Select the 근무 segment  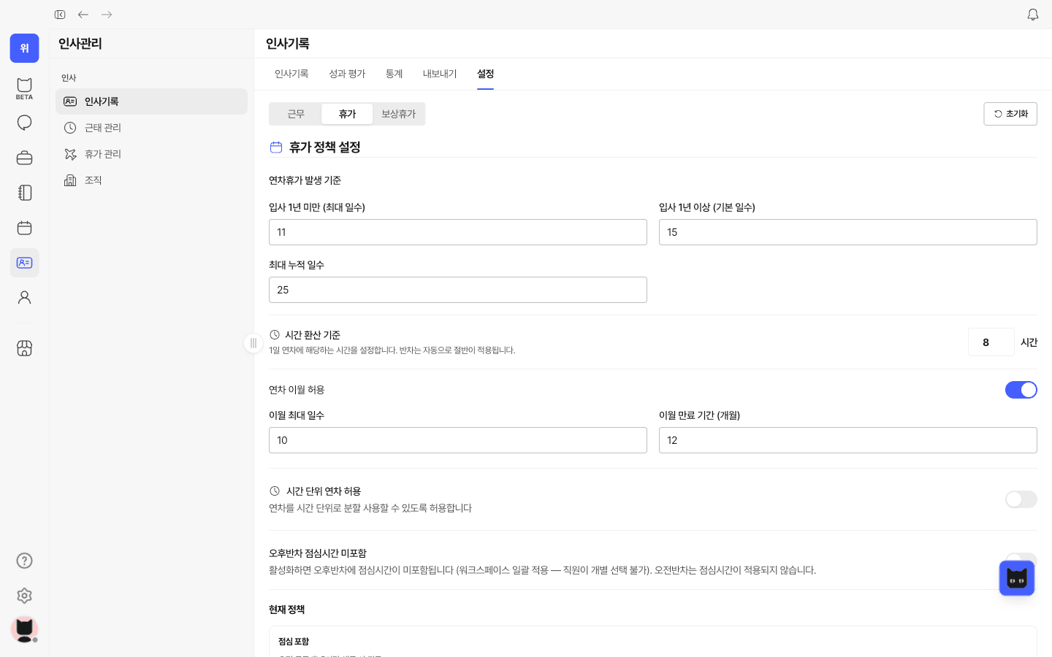[296, 114]
